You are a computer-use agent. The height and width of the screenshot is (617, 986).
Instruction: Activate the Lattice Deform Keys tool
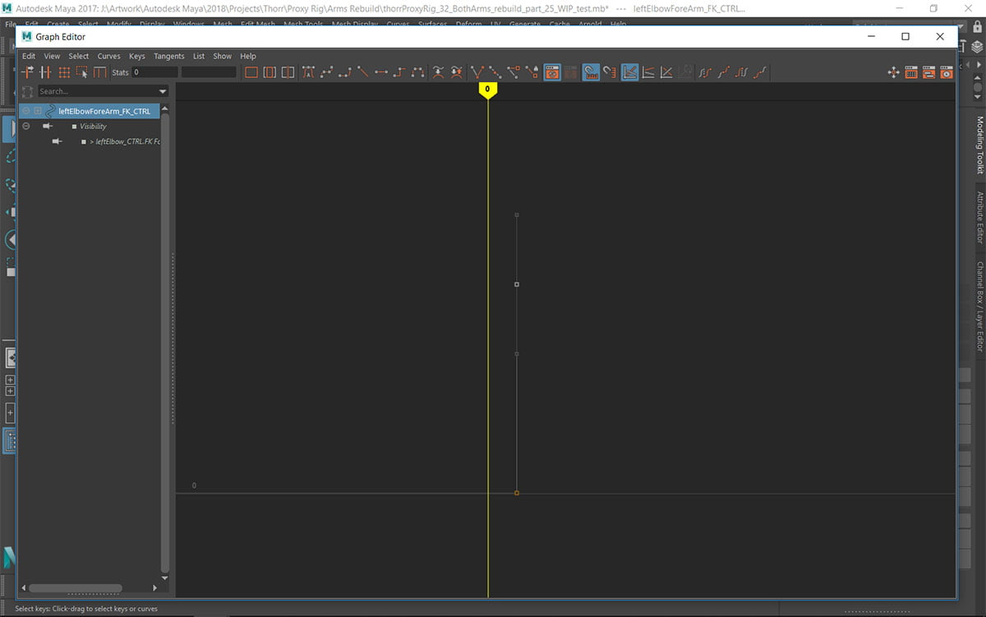pos(63,72)
